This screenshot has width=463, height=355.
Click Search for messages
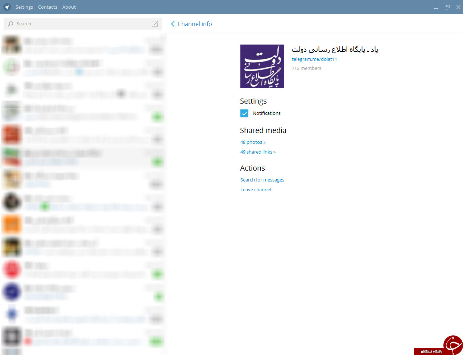(x=262, y=180)
